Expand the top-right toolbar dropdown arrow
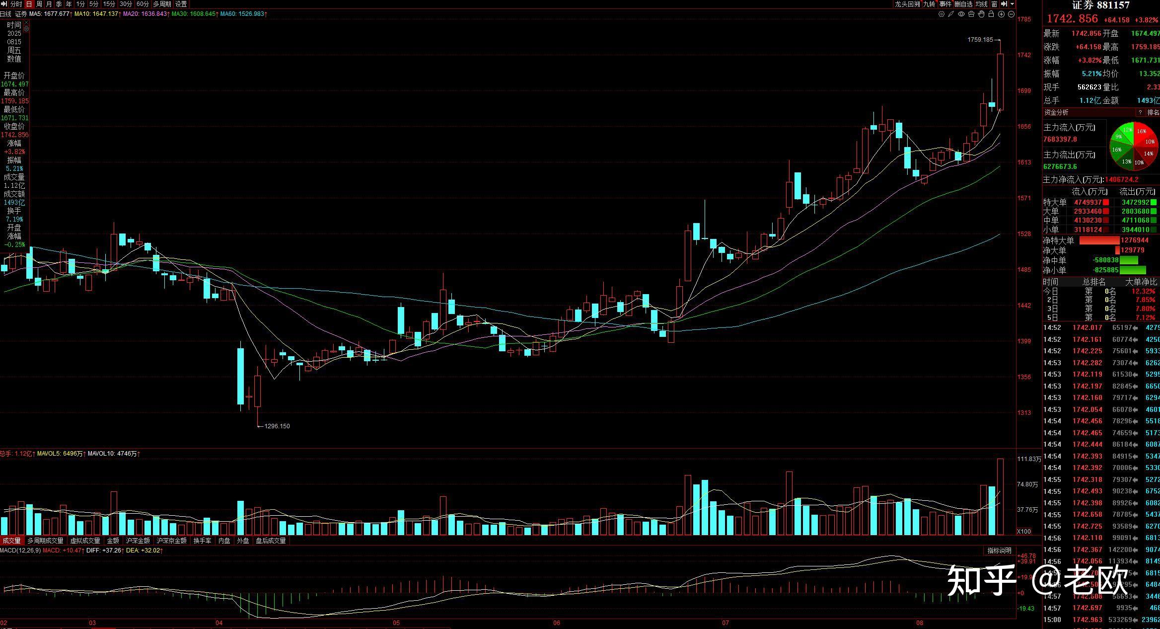The height and width of the screenshot is (629, 1160). coord(1012,4)
